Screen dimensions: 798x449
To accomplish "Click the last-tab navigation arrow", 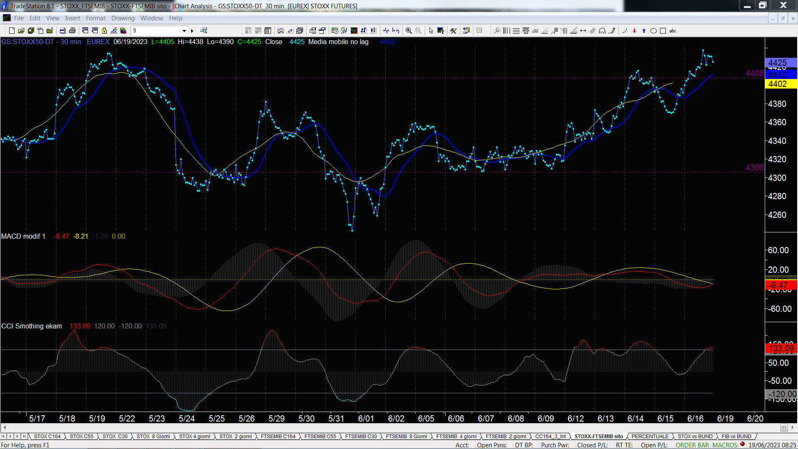I will click(x=24, y=437).
